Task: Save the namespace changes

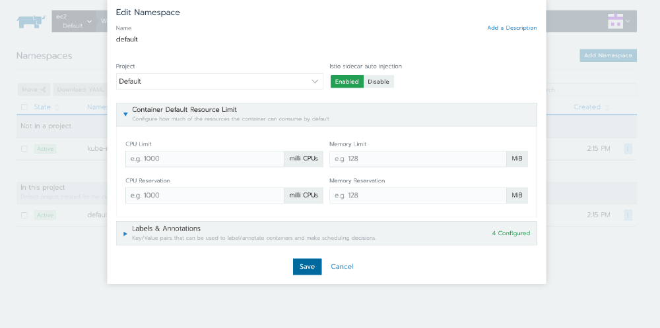Action: coord(307,267)
